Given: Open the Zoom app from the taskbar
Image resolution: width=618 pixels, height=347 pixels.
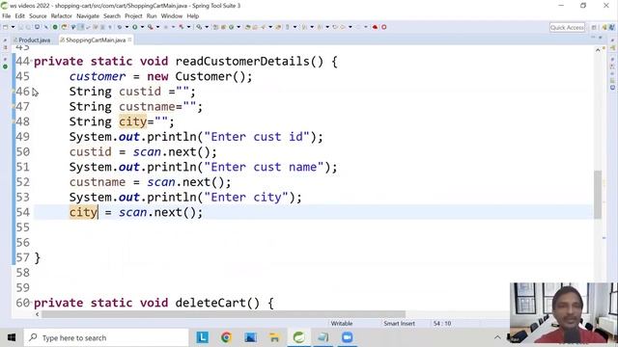Looking at the screenshot, I should (347, 337).
